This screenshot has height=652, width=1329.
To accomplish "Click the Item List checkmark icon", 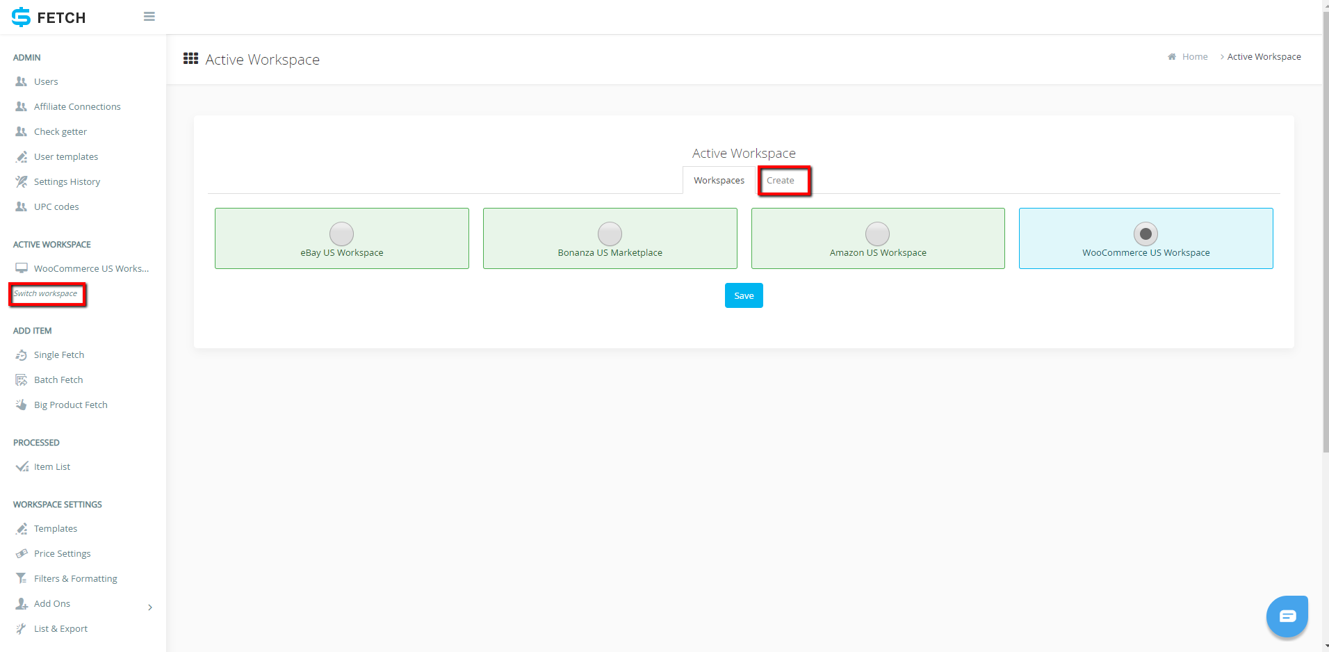I will (22, 466).
